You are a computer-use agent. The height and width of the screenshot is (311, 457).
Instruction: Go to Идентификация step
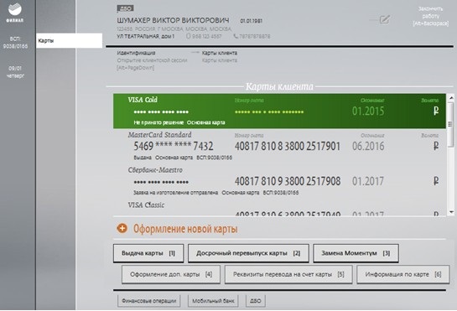click(x=136, y=53)
